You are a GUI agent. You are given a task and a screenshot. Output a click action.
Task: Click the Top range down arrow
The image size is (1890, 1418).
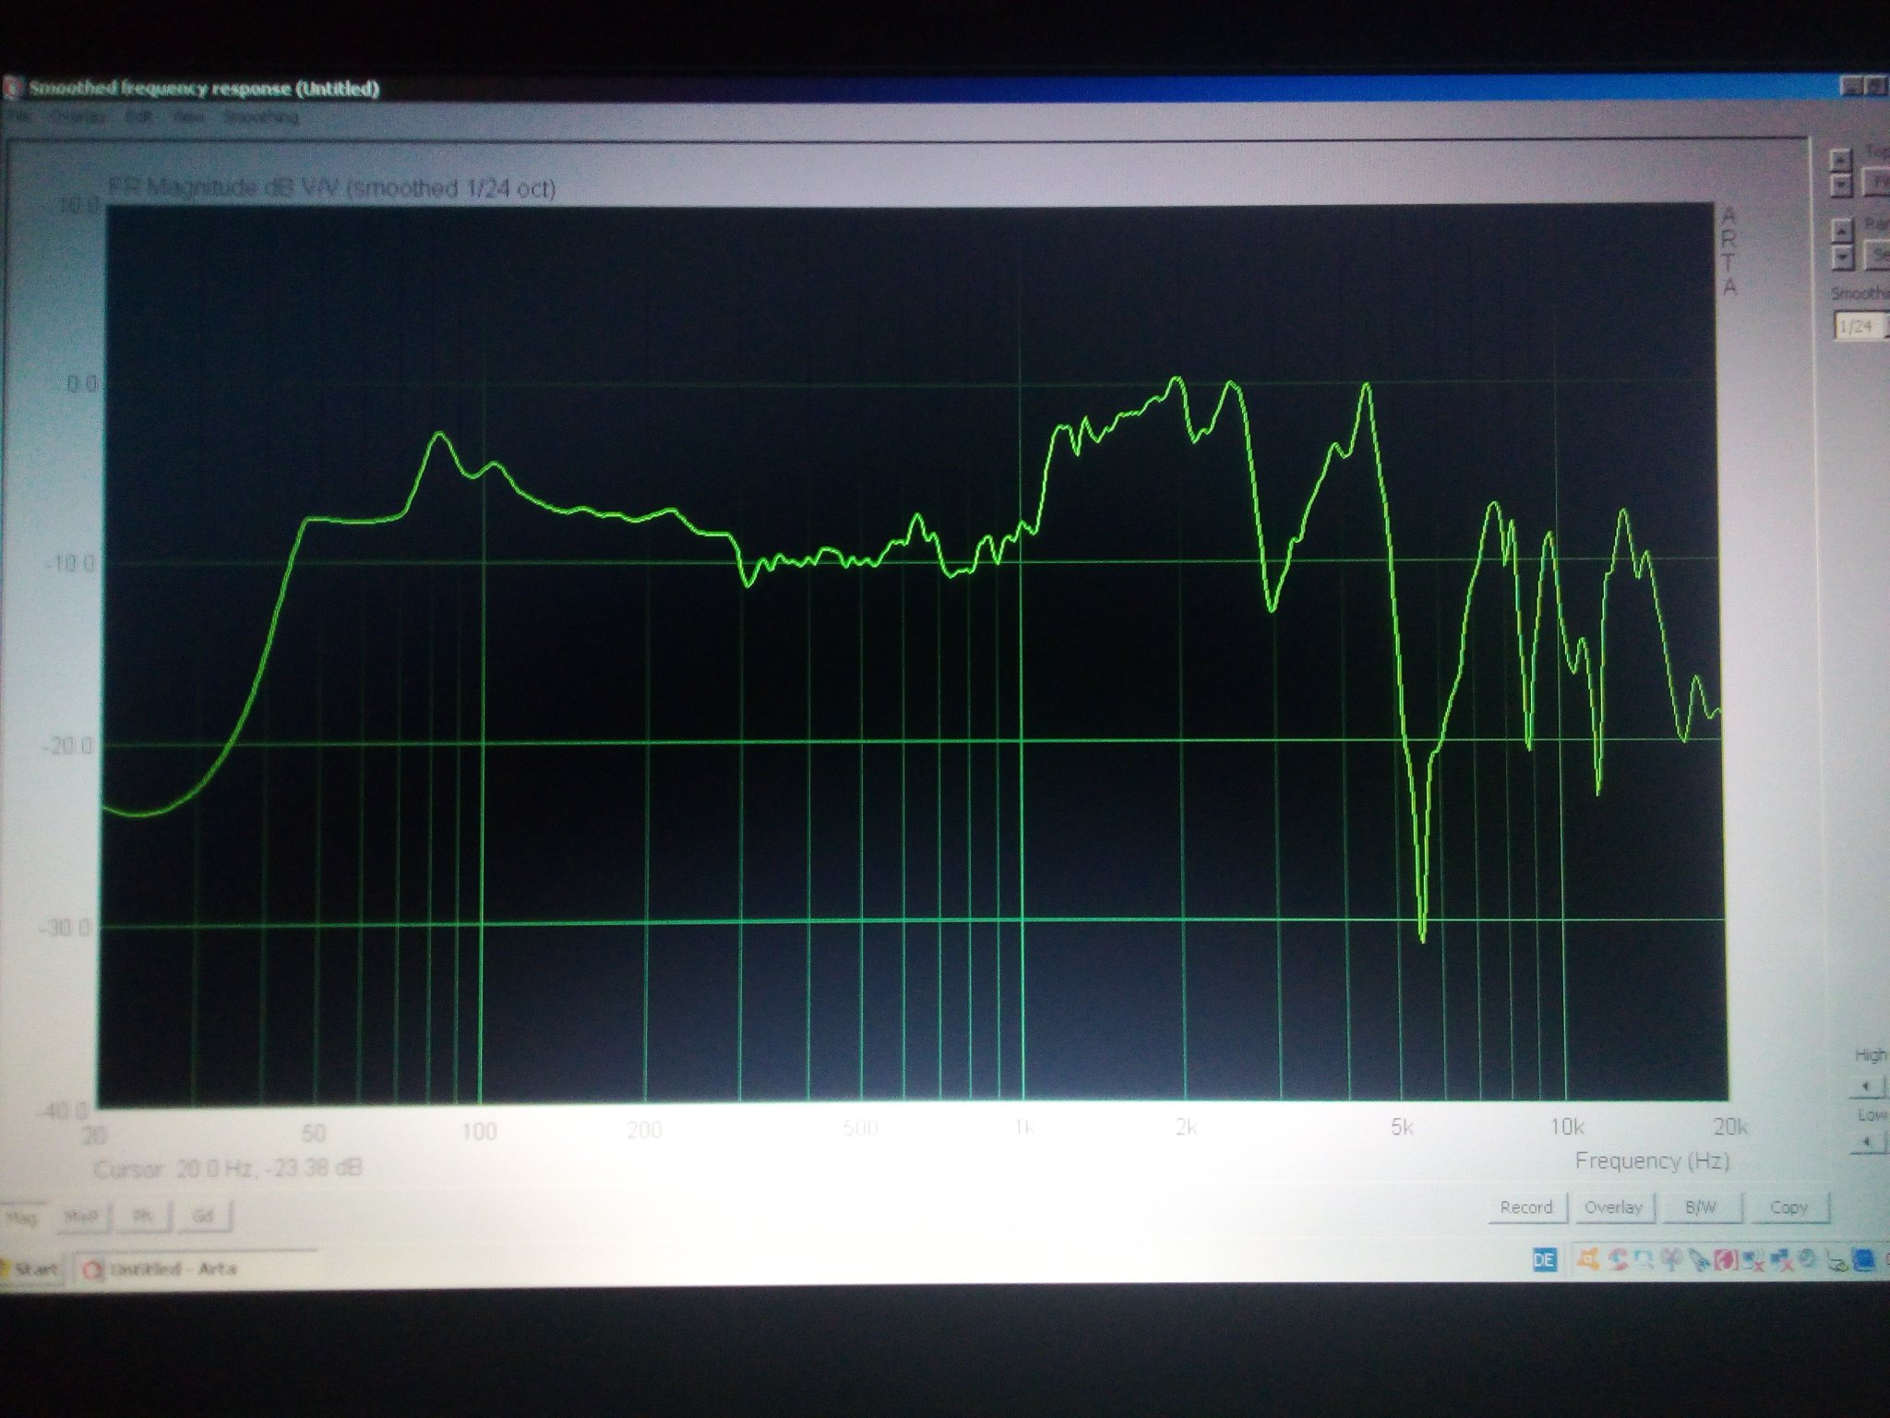tap(1841, 185)
